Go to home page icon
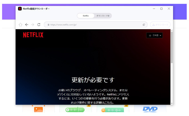The width and height of the screenshot is (189, 116). (20, 25)
